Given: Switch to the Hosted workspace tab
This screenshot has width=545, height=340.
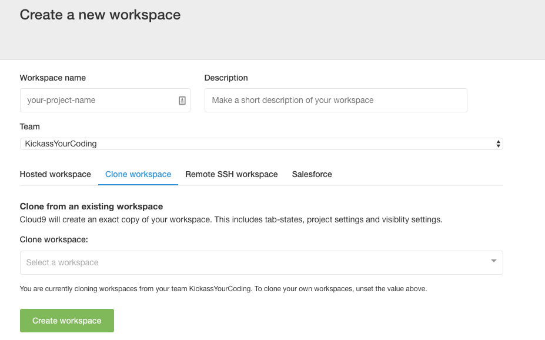Looking at the screenshot, I should (55, 174).
